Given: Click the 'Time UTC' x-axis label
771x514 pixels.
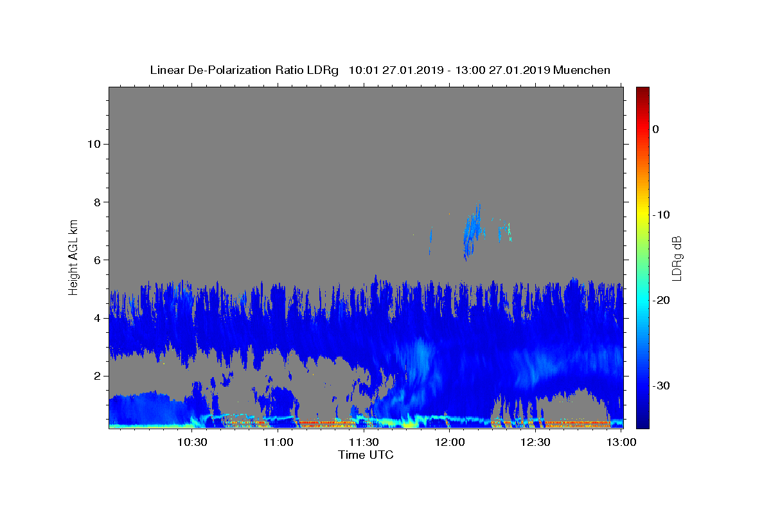Looking at the screenshot, I should [366, 455].
